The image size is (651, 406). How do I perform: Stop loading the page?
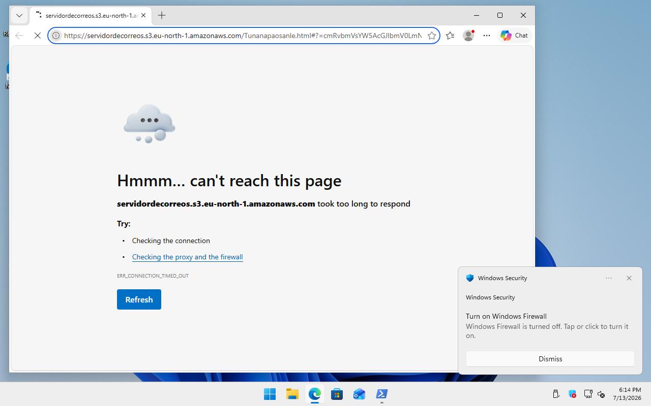click(38, 36)
